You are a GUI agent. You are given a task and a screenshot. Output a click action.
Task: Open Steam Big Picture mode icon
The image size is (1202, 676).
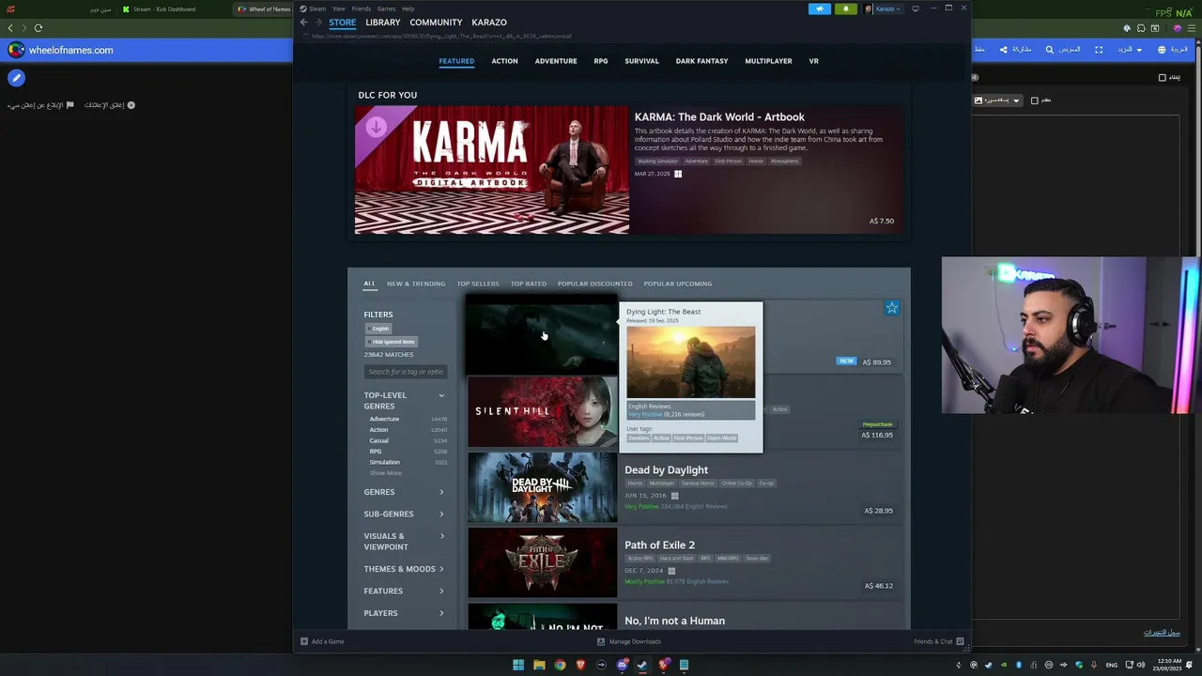click(x=916, y=8)
